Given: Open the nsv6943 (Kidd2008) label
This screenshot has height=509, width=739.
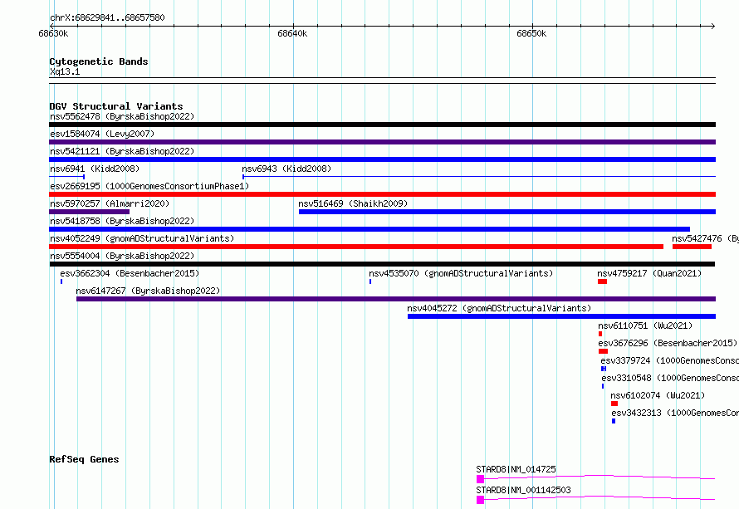Looking at the screenshot, I should click(286, 169).
